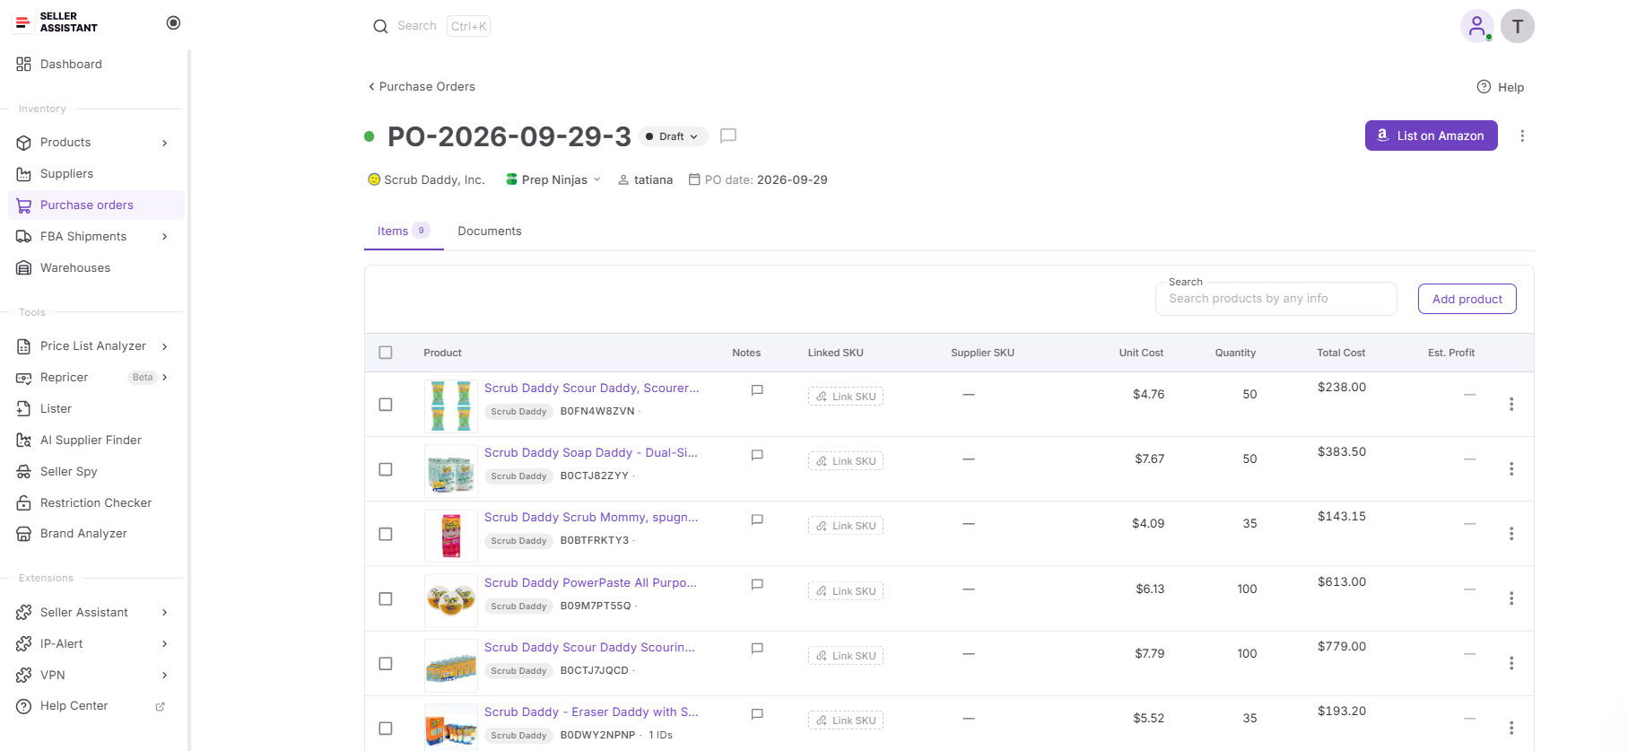Image resolution: width=1628 pixels, height=751 pixels.
Task: Click the Lister tool icon
Action: point(24,409)
